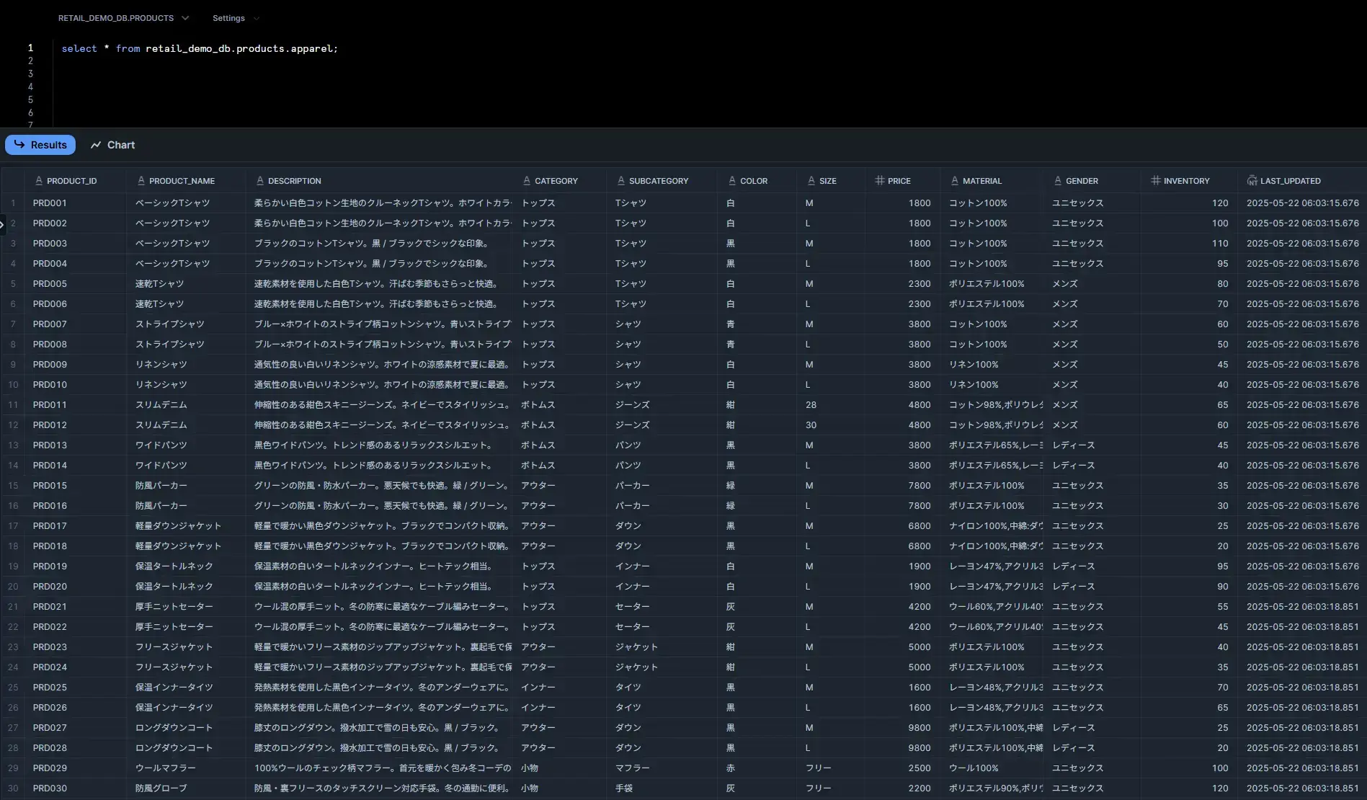This screenshot has width=1367, height=800.
Task: Switch to the Results tab
Action: (x=40, y=145)
